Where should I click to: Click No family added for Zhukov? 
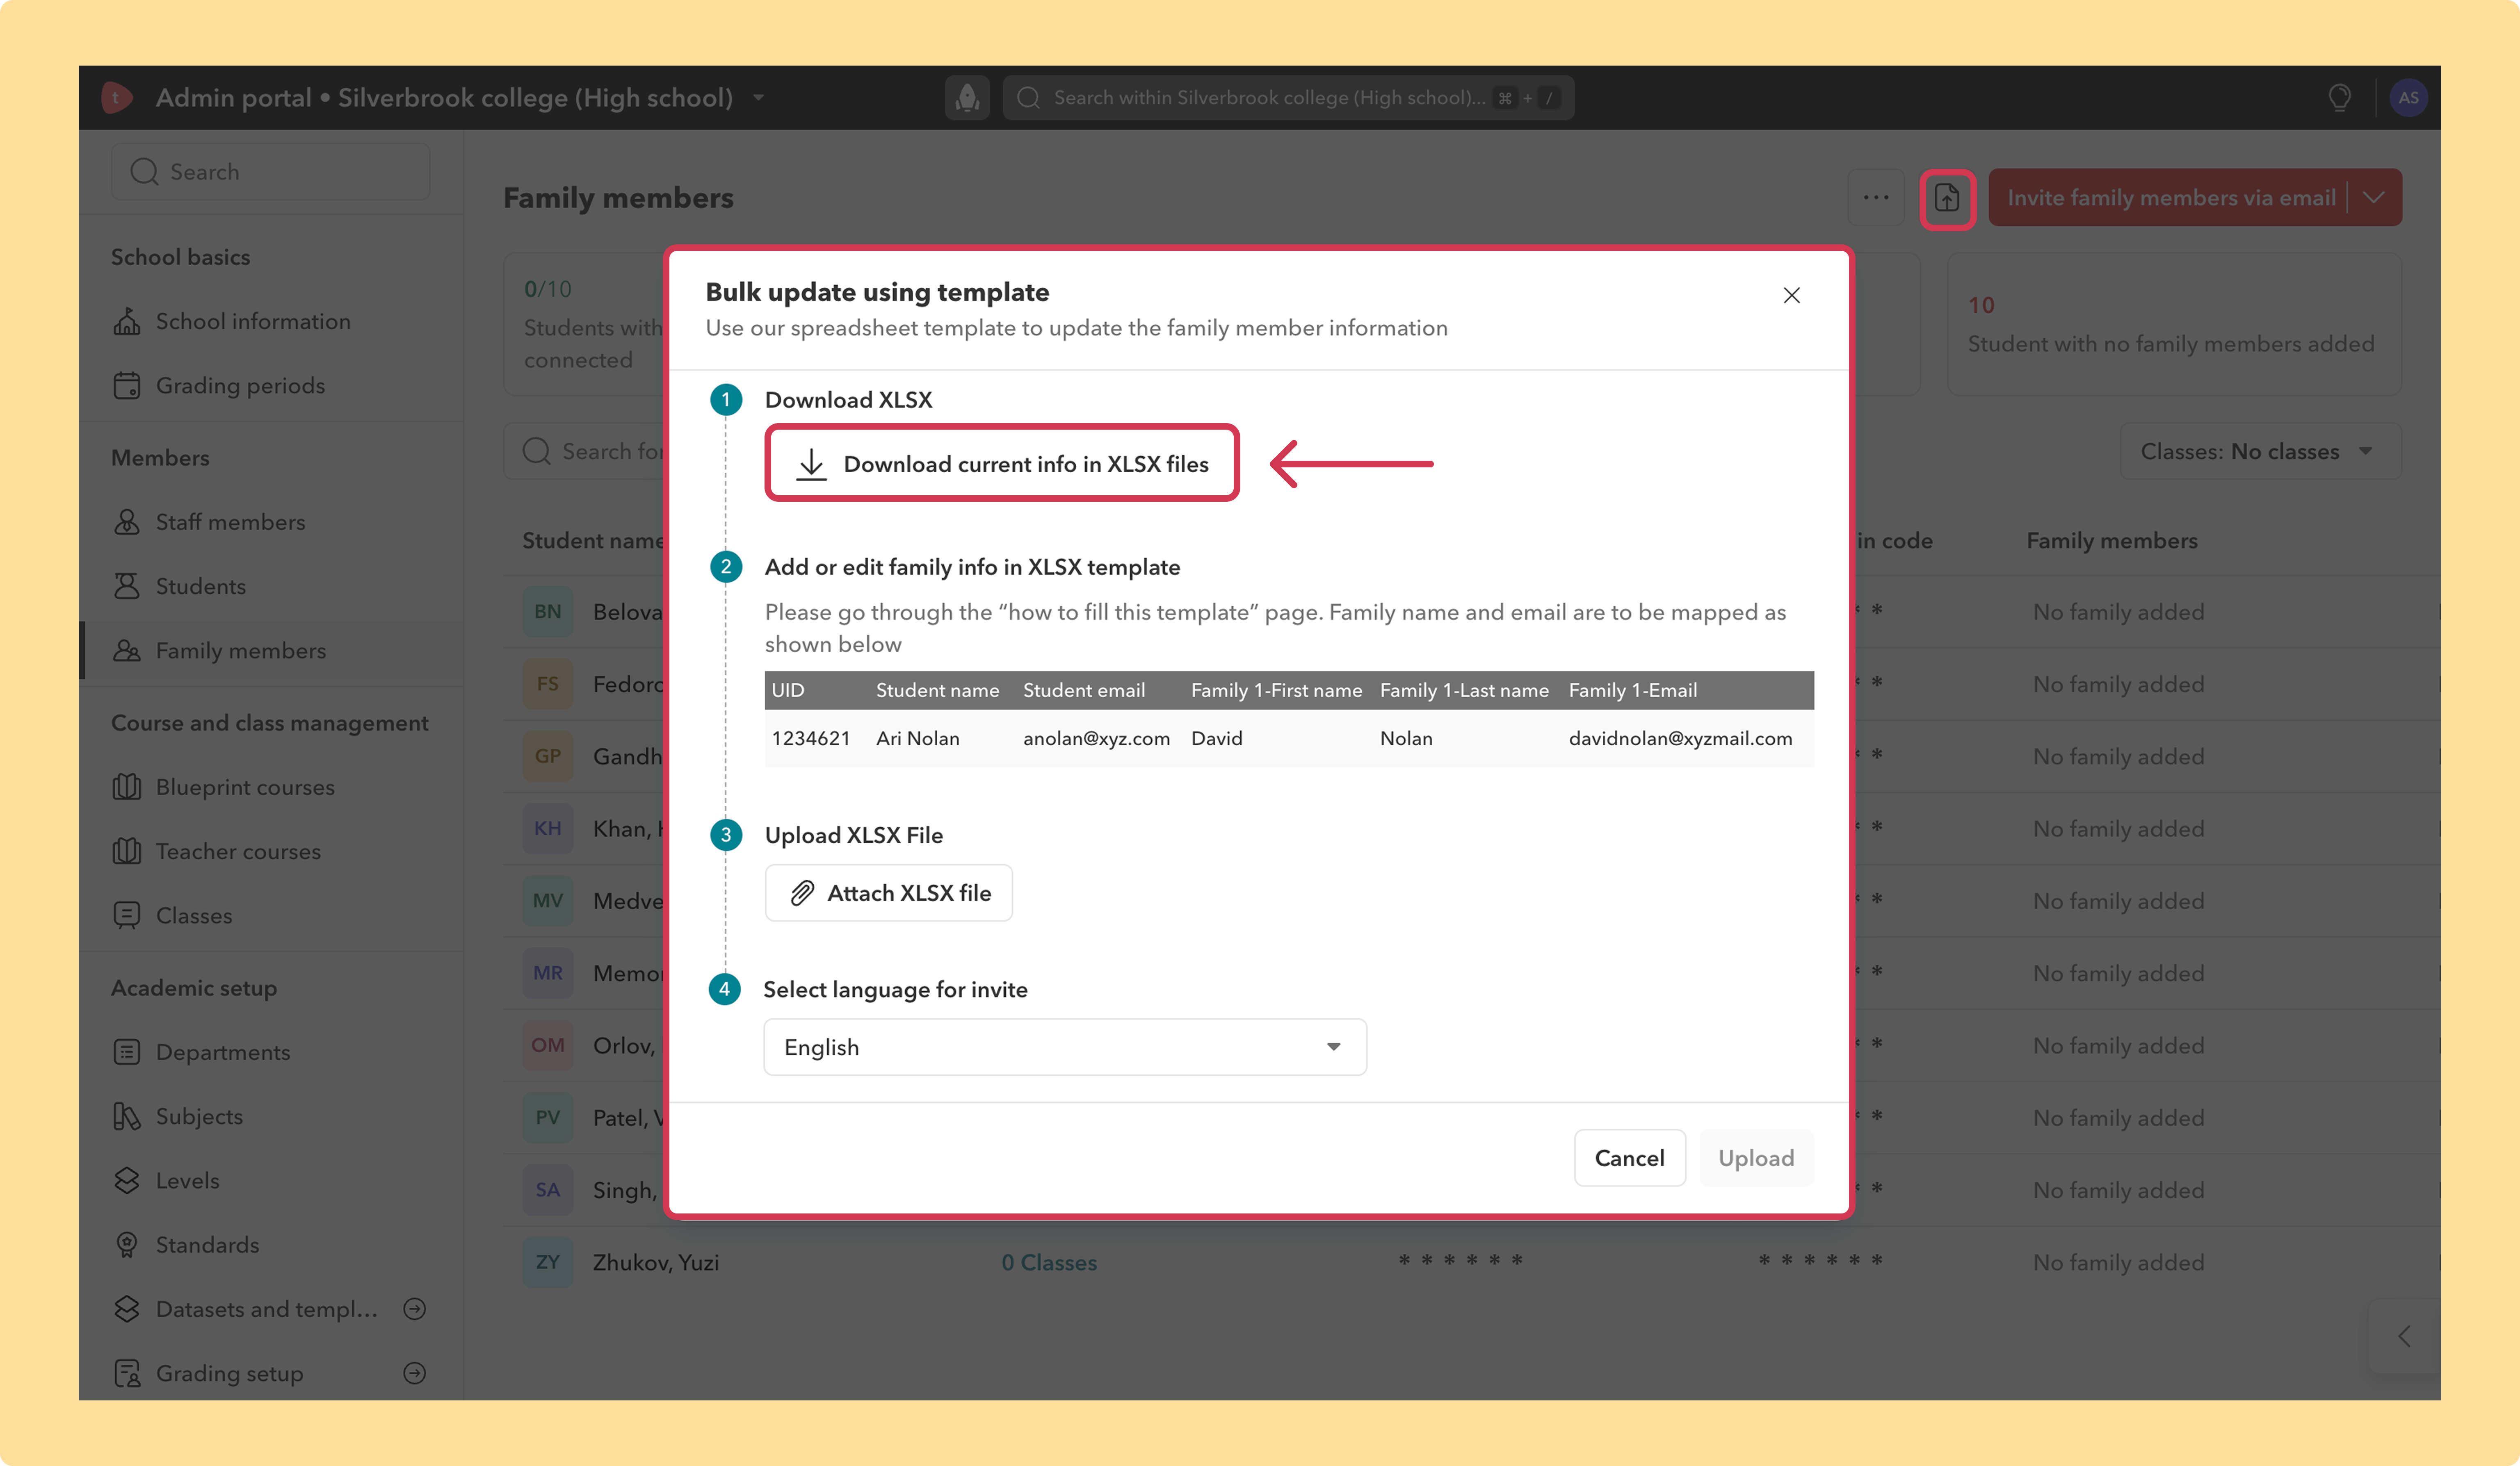pyautogui.click(x=2118, y=1263)
